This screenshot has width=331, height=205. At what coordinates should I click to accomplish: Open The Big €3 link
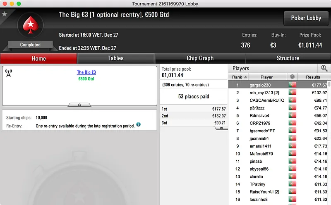tap(86, 72)
